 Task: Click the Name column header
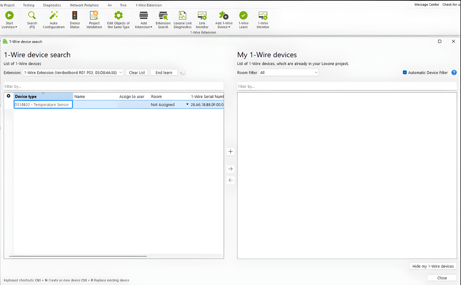96,97
